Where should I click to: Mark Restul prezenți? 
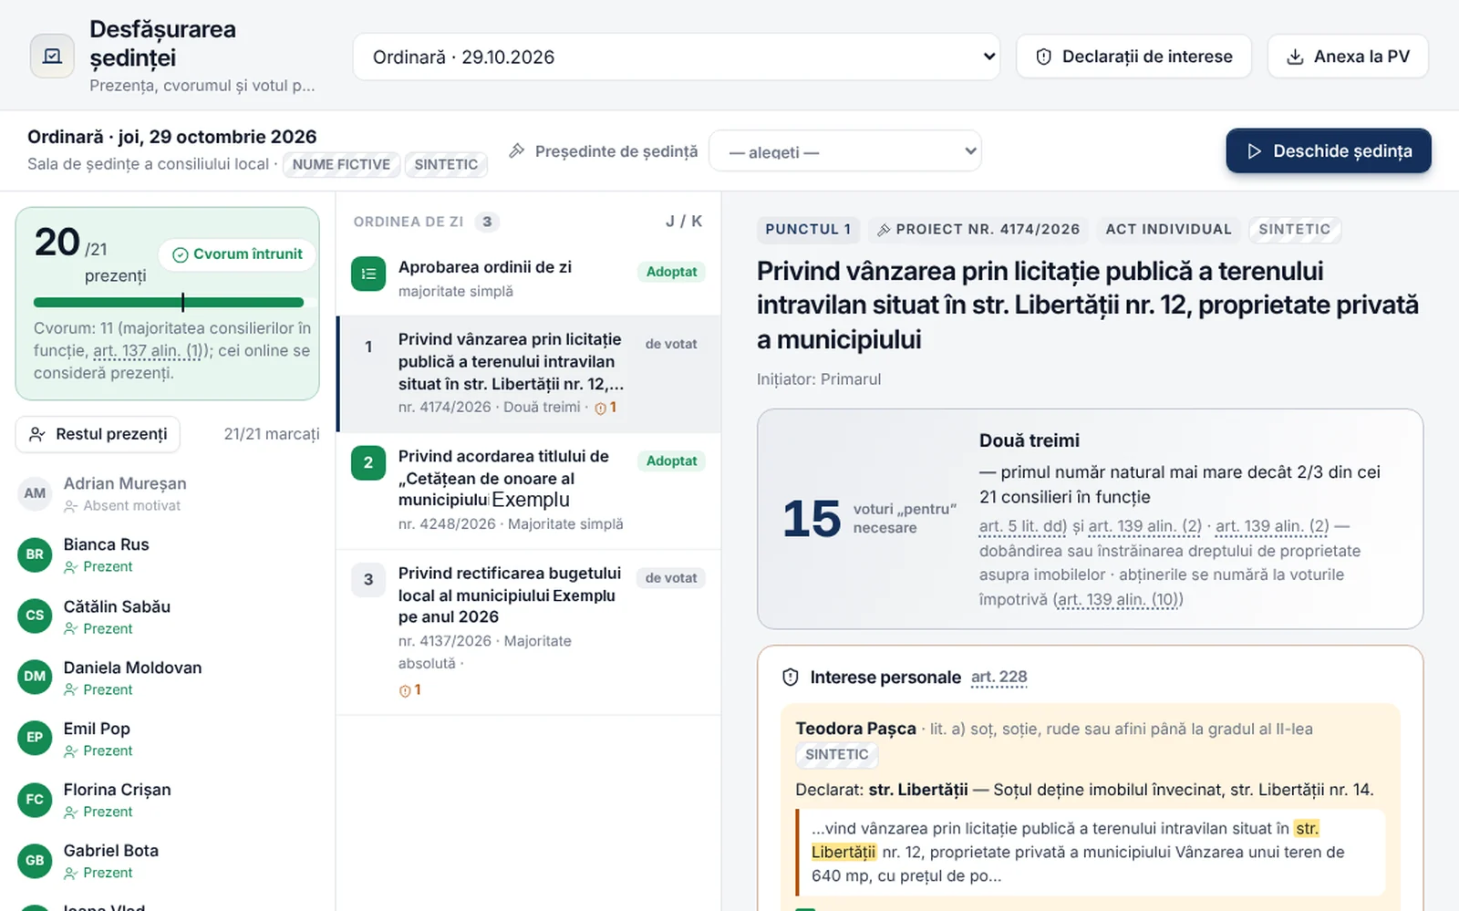coord(98,434)
